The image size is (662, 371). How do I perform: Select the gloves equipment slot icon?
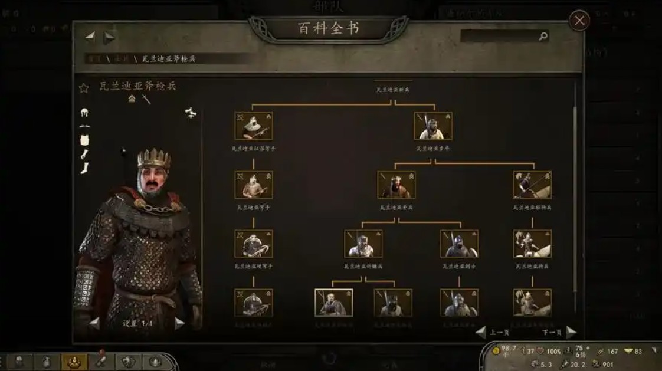(84, 154)
